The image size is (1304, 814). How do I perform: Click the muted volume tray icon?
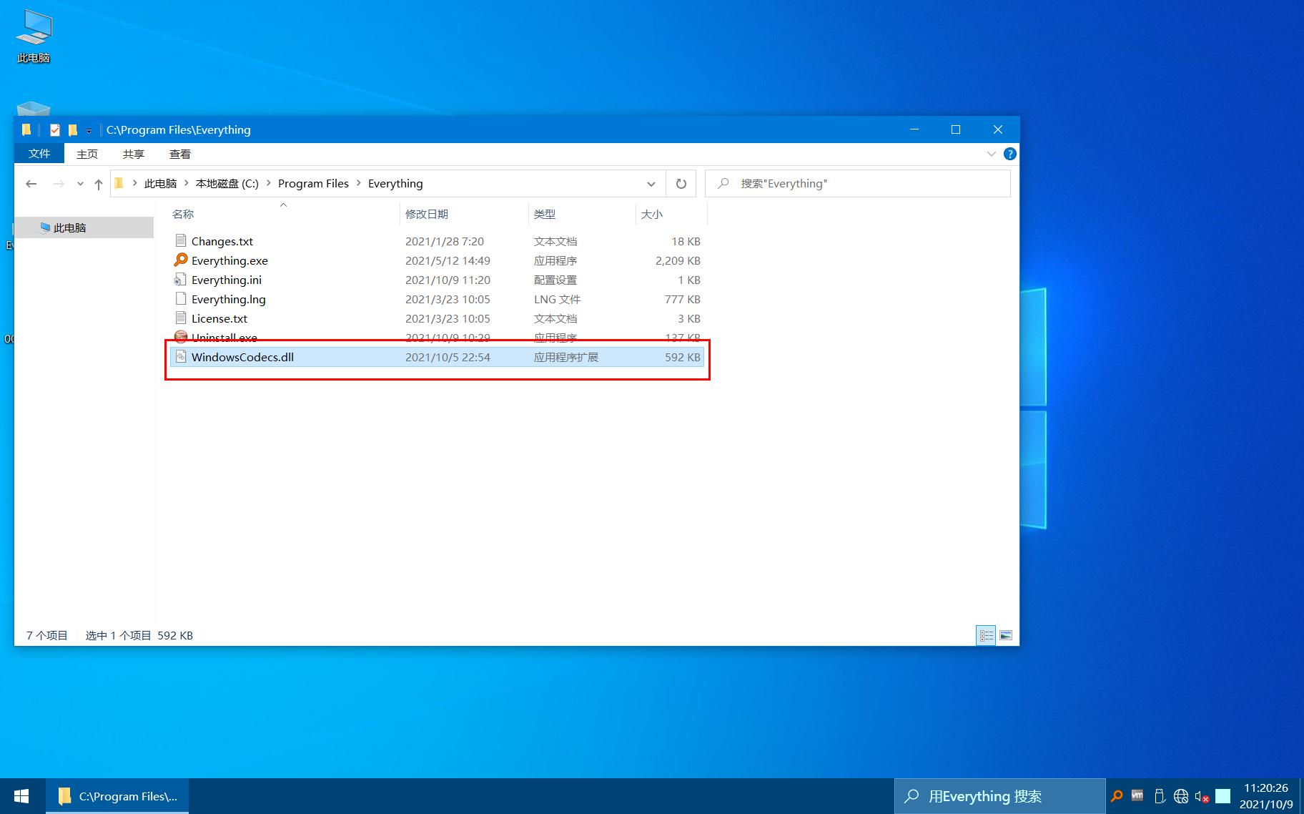1202,796
